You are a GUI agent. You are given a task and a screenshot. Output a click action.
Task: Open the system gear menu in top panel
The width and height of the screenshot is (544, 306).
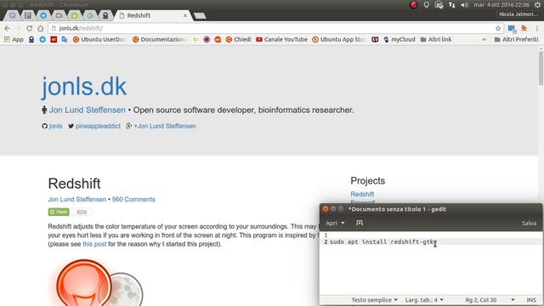(537, 5)
